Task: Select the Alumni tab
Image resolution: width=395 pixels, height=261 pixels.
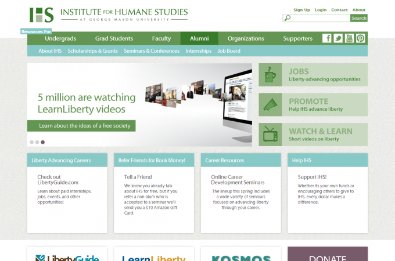Action: pos(199,38)
